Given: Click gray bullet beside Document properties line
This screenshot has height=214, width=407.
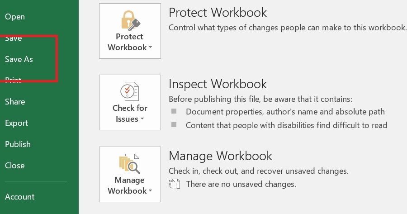Looking at the screenshot, I should (174, 111).
